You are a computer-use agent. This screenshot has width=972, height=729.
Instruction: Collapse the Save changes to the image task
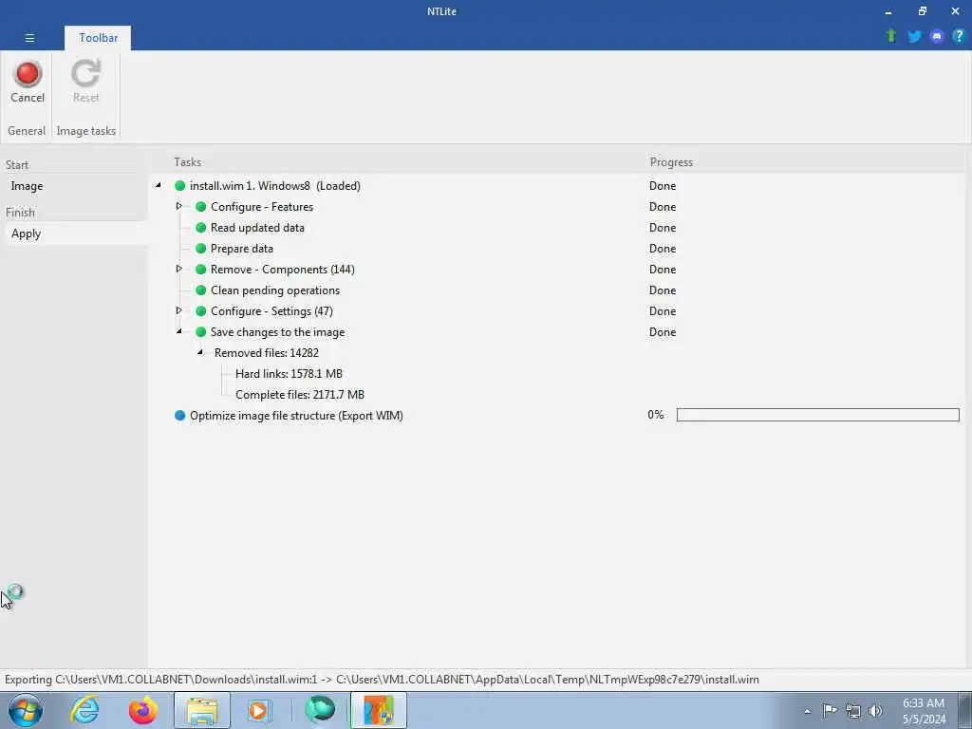pyautogui.click(x=179, y=331)
